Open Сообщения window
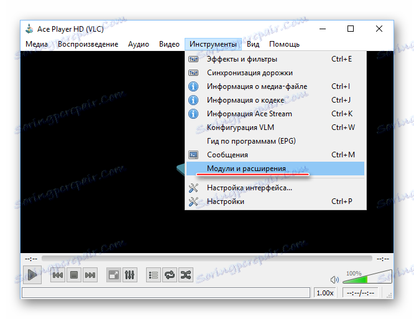 [275, 155]
